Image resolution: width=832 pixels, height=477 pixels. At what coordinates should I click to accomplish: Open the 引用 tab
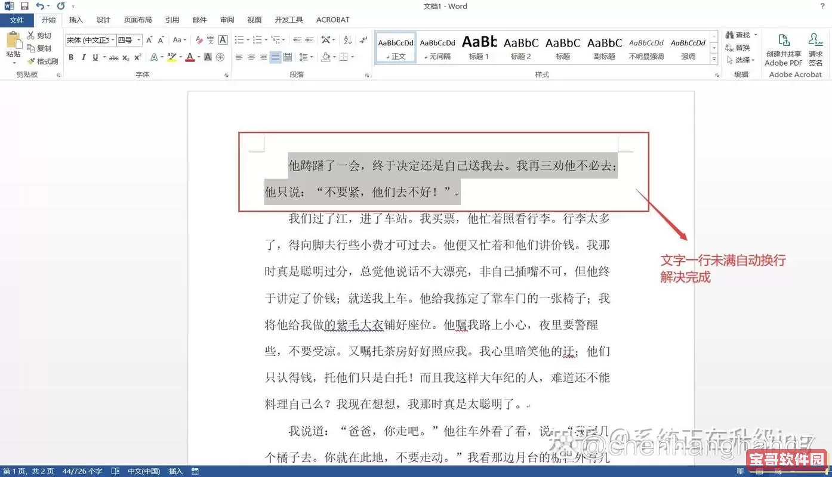(172, 20)
